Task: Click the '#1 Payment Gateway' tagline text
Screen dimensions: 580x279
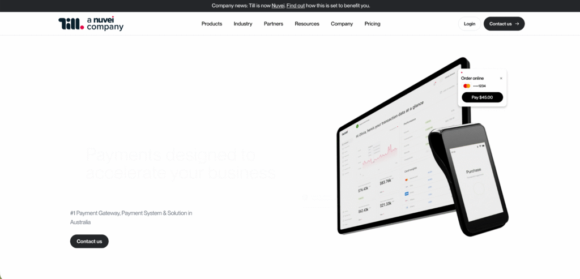Action: pos(131,218)
